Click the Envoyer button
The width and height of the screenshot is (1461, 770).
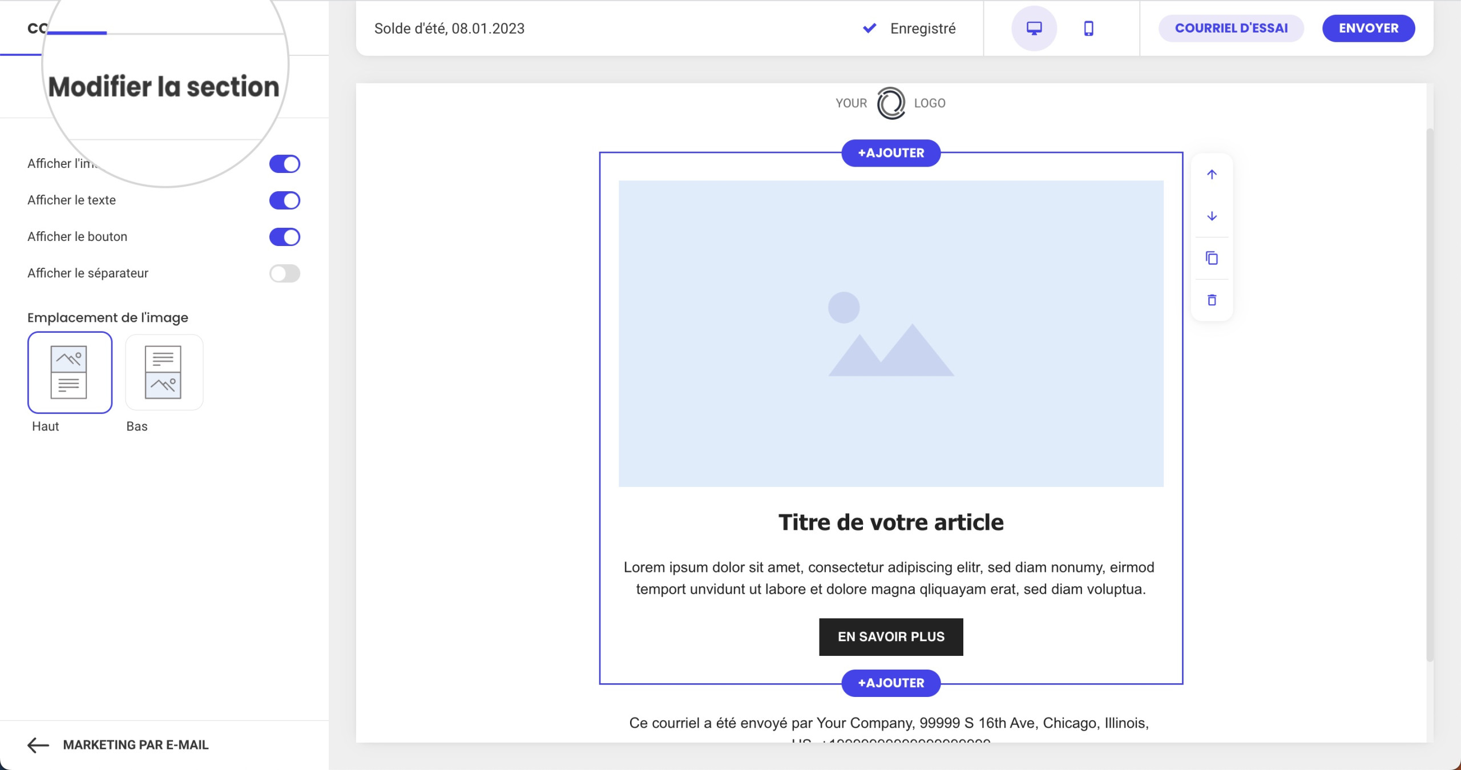[x=1368, y=28]
